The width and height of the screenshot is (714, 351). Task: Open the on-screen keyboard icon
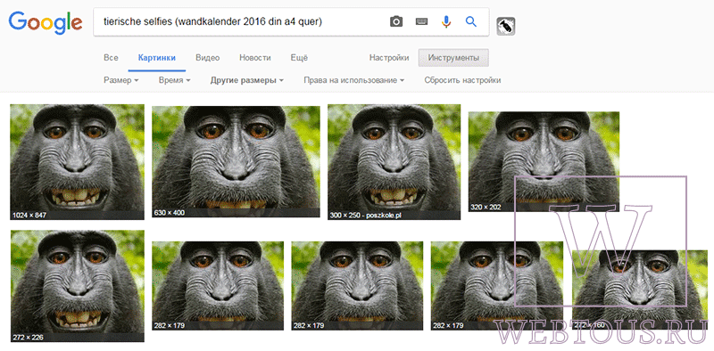pyautogui.click(x=421, y=21)
